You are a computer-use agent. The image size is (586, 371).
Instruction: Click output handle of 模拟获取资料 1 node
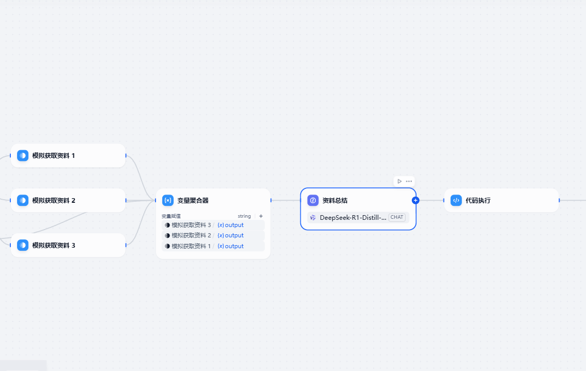click(126, 155)
